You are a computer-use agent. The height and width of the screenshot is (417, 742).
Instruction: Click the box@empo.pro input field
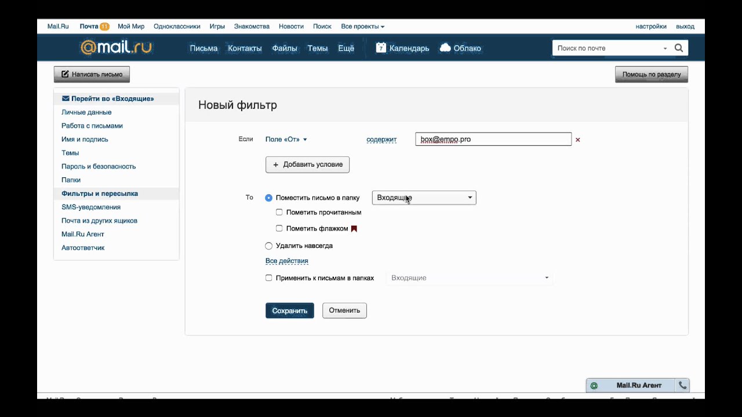pyautogui.click(x=493, y=139)
